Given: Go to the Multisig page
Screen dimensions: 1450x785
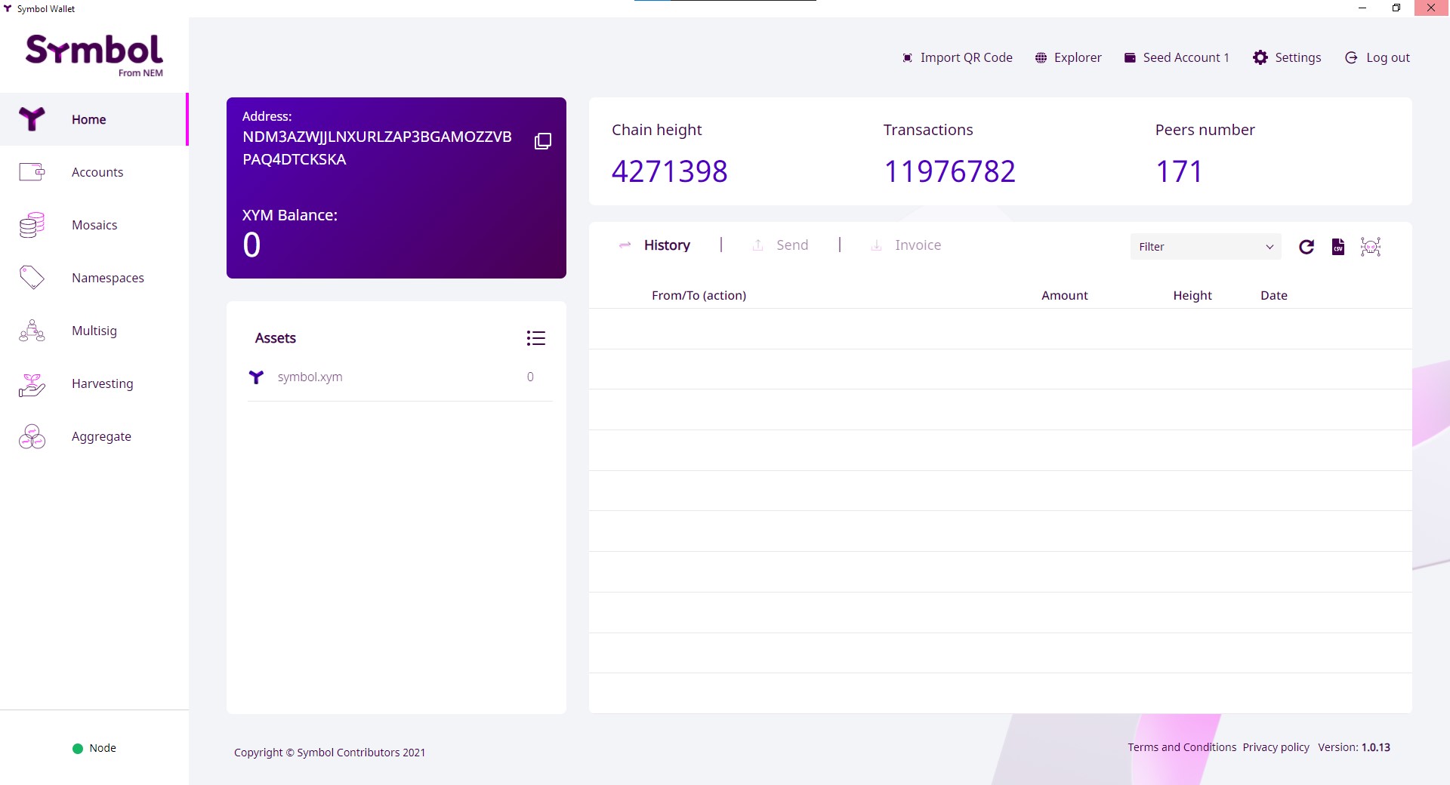Looking at the screenshot, I should click(94, 331).
